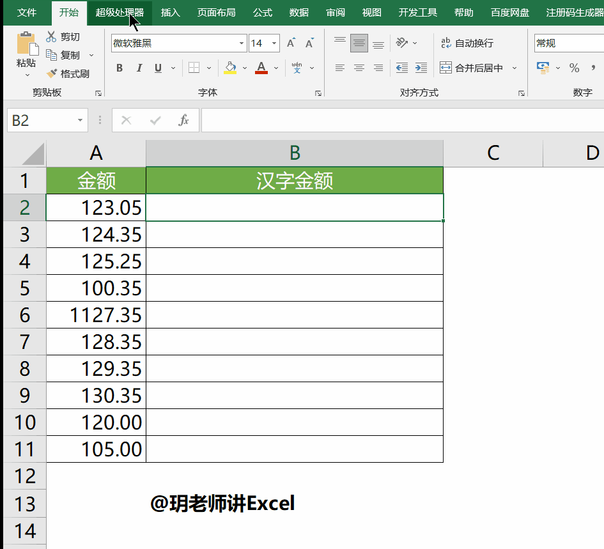
Task: Toggle Underline formatting
Action: click(158, 68)
